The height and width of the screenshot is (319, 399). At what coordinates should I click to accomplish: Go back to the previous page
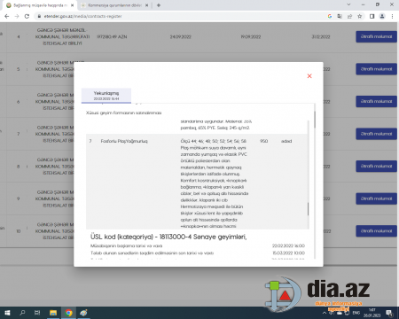7,16
